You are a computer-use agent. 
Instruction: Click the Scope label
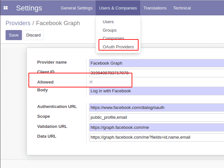pos(44,116)
